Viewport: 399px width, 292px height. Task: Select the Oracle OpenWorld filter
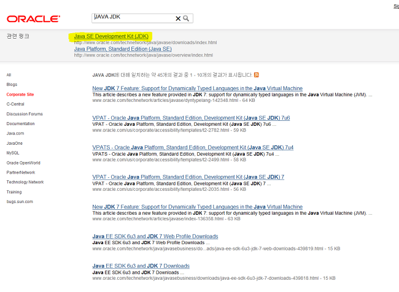pos(23,163)
